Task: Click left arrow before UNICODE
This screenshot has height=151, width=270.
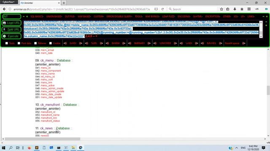Action: click(x=155, y=43)
